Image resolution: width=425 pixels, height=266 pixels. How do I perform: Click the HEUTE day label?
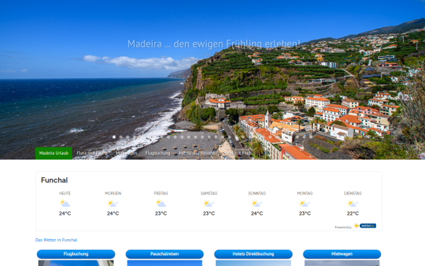point(64,193)
